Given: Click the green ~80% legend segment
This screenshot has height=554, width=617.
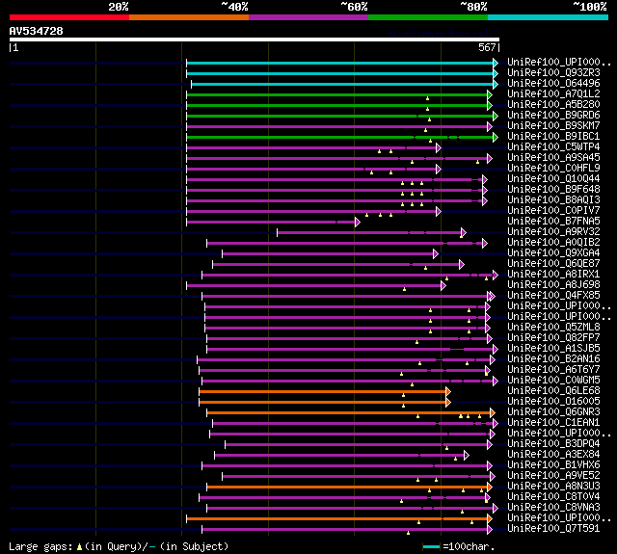Looking at the screenshot, I should (428, 17).
